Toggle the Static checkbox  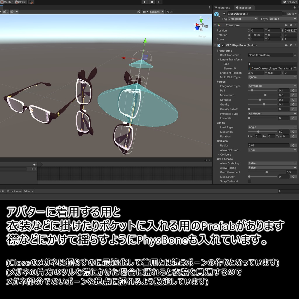(x=285, y=13)
